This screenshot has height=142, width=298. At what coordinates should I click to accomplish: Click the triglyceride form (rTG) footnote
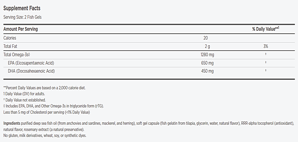53,106
